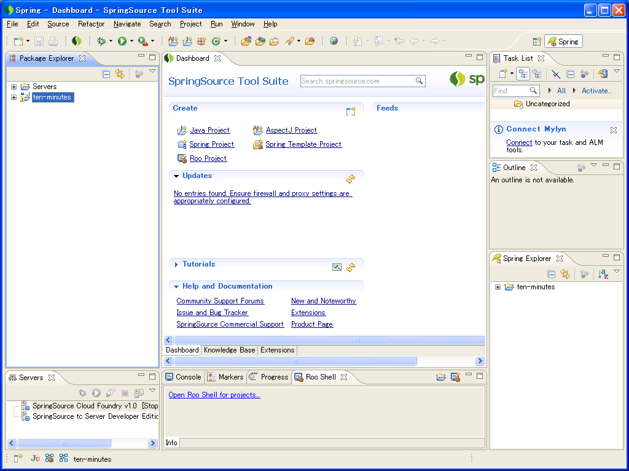The height and width of the screenshot is (471, 629).
Task: Toggle Link with Editor in Spring Explorer
Action: pyautogui.click(x=565, y=274)
